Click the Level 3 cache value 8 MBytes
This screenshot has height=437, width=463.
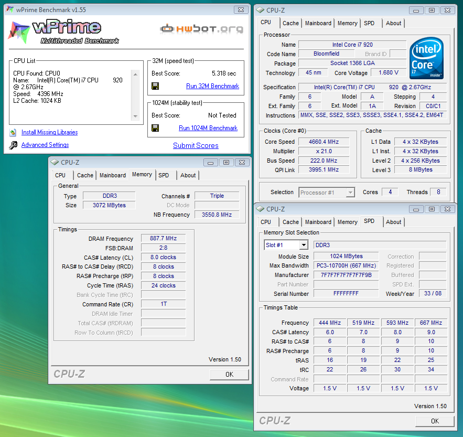421,169
